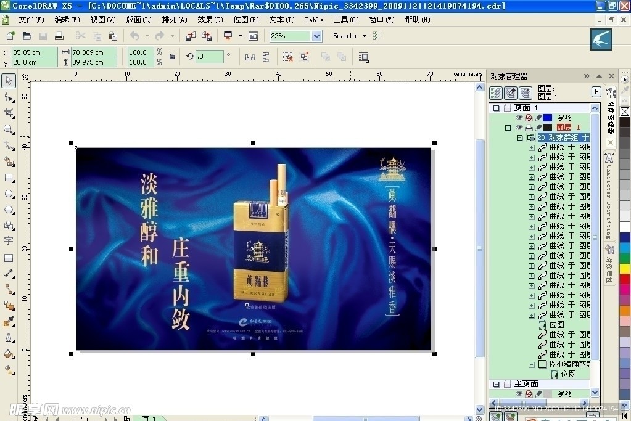
Task: Mirror the selection horizontally
Action: 250,57
